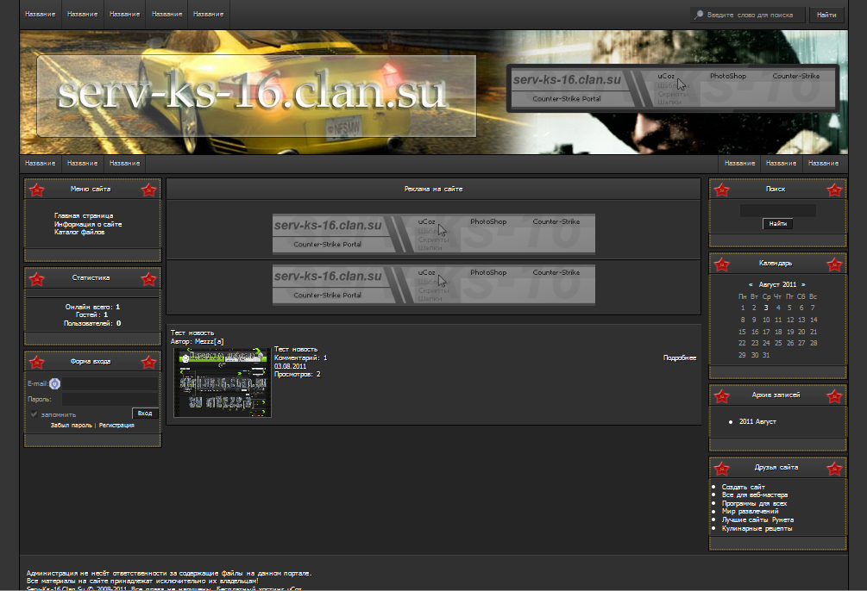This screenshot has height=591, width=867.
Task: Click the 'Комментарий: 1' text
Action: [301, 358]
